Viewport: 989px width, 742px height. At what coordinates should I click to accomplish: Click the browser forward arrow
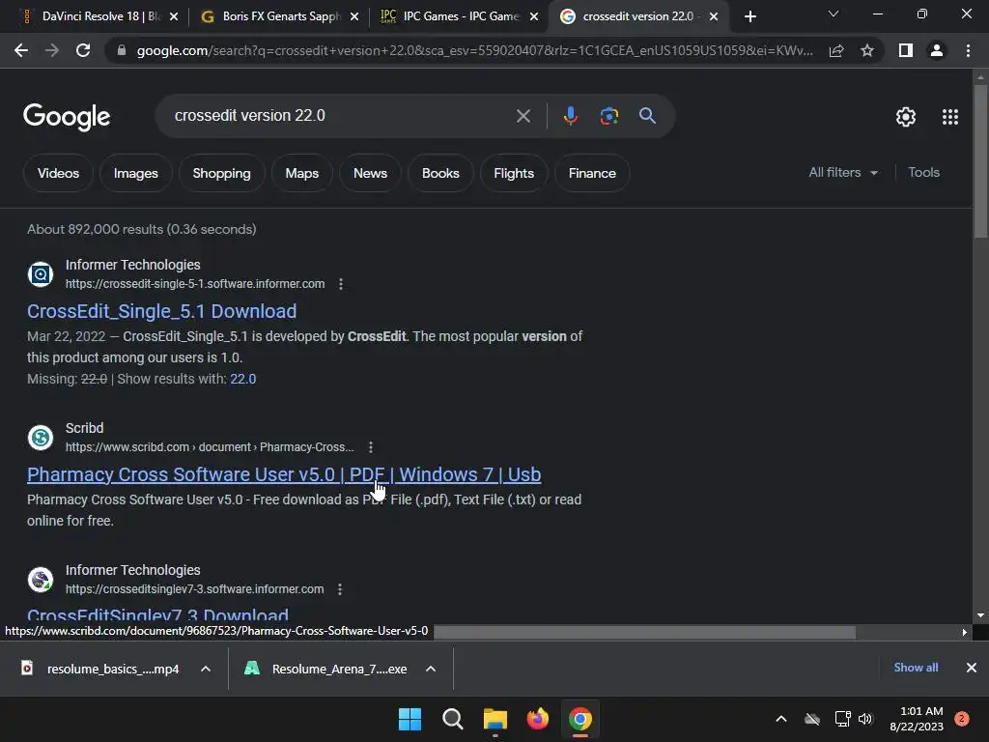coord(52,50)
